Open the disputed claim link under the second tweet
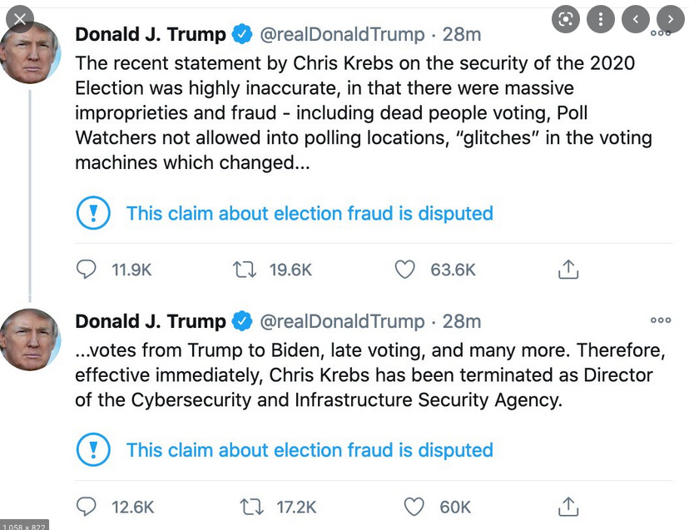The height and width of the screenshot is (530, 689). pyautogui.click(x=310, y=451)
